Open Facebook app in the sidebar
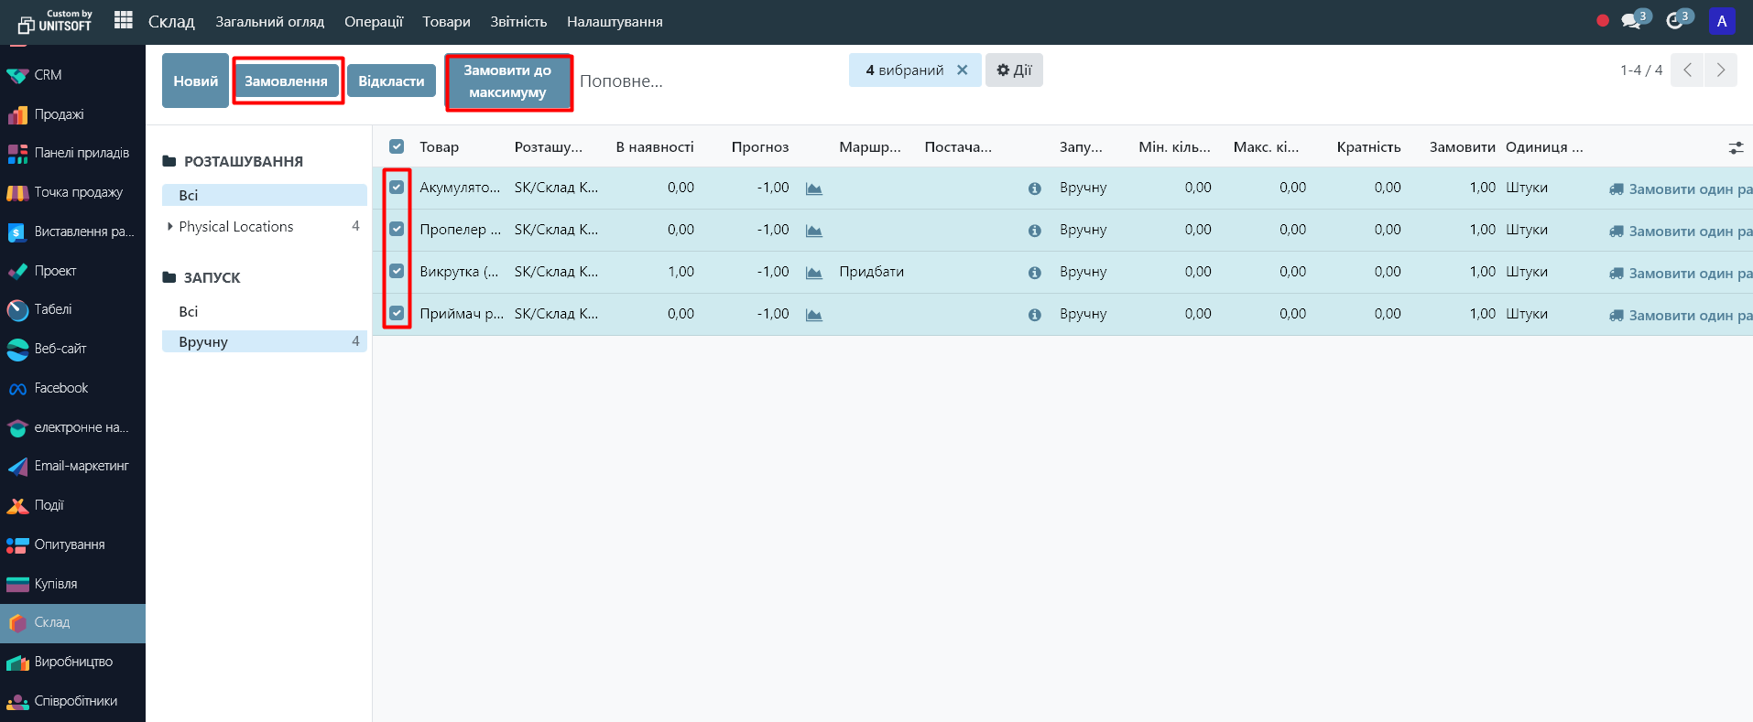This screenshot has width=1753, height=722. 60,388
